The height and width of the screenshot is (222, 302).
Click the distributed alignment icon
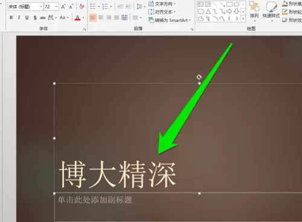click(x=124, y=18)
